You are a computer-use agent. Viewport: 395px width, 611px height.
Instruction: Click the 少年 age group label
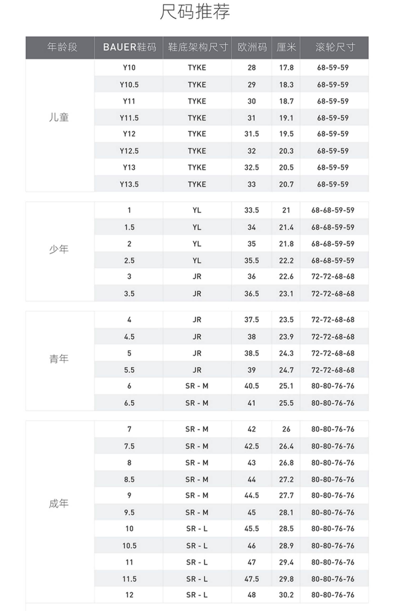click(59, 249)
